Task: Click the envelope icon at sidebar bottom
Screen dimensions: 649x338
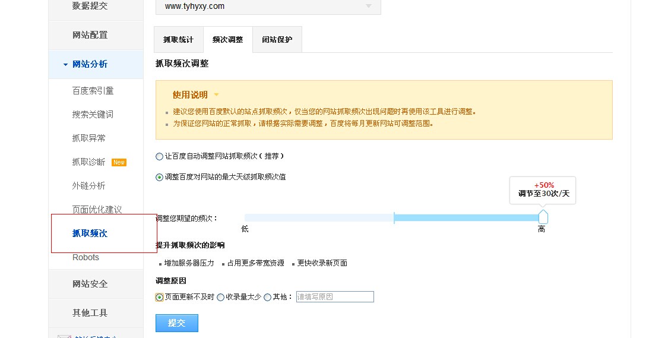Action: coord(64,336)
